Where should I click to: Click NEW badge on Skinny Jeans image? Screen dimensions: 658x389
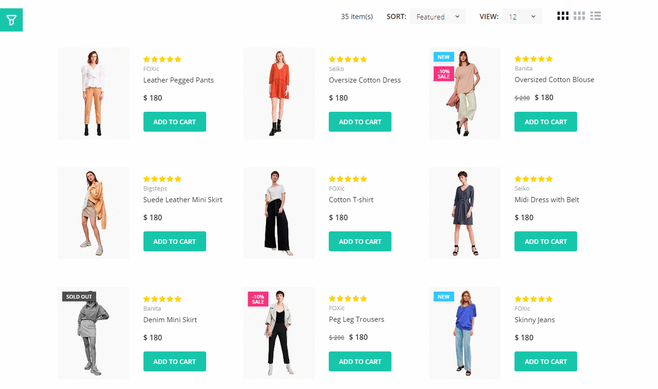pos(444,296)
